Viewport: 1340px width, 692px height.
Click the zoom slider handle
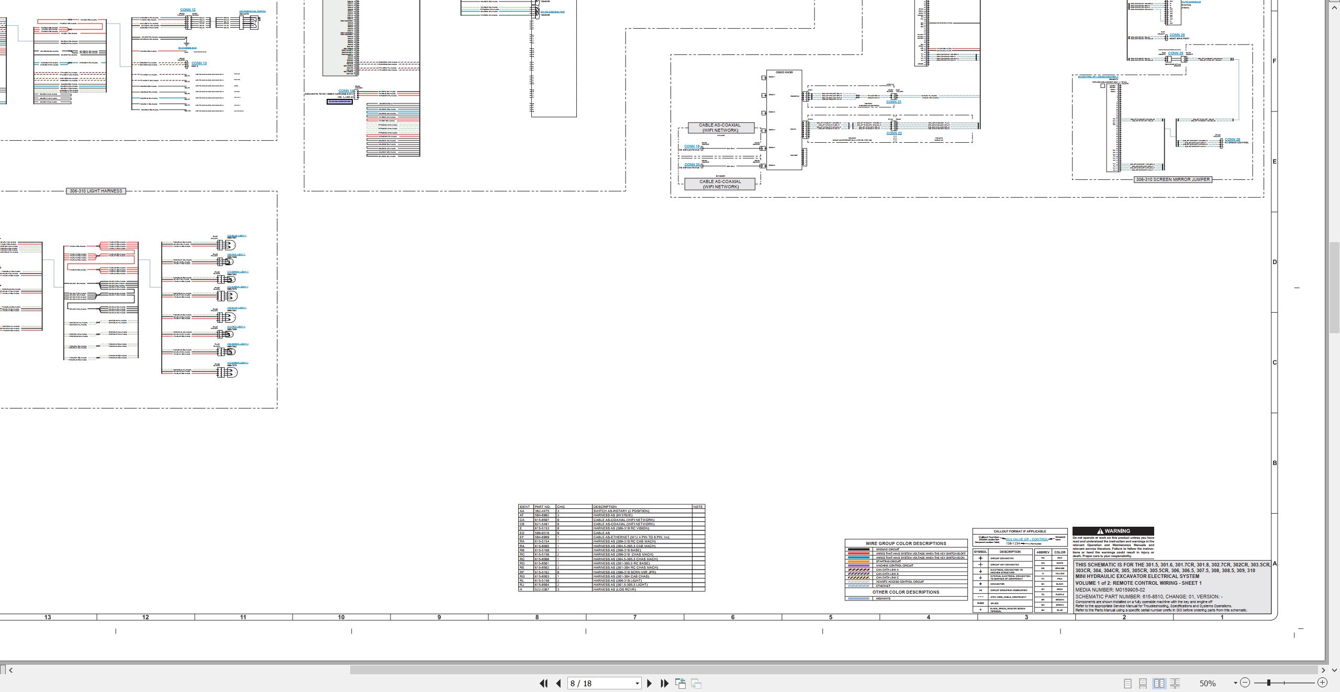click(1269, 683)
